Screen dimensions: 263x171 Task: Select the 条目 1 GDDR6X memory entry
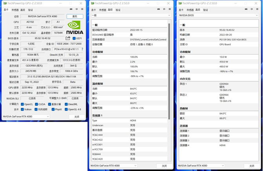219,87
